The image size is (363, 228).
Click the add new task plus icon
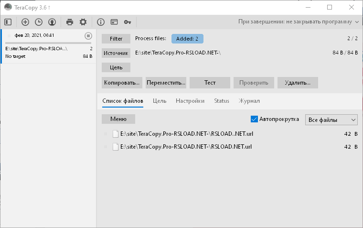(25, 22)
